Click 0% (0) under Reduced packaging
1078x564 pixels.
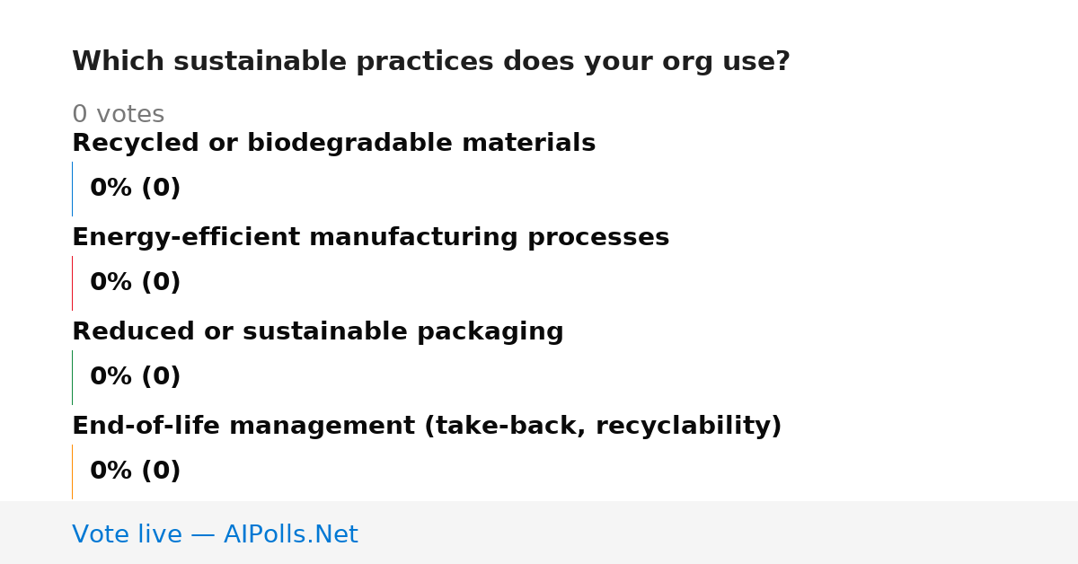tap(136, 377)
